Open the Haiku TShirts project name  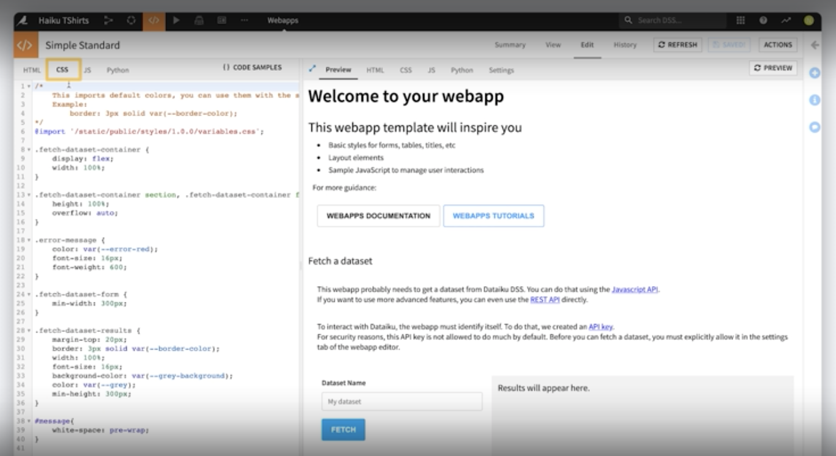[x=64, y=20]
